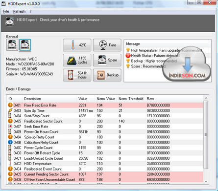
Task: Select the Backup highly recommended message
Action: point(154,61)
